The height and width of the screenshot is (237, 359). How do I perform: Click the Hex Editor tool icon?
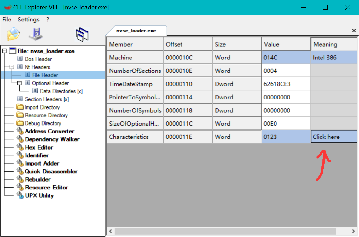click(20, 147)
